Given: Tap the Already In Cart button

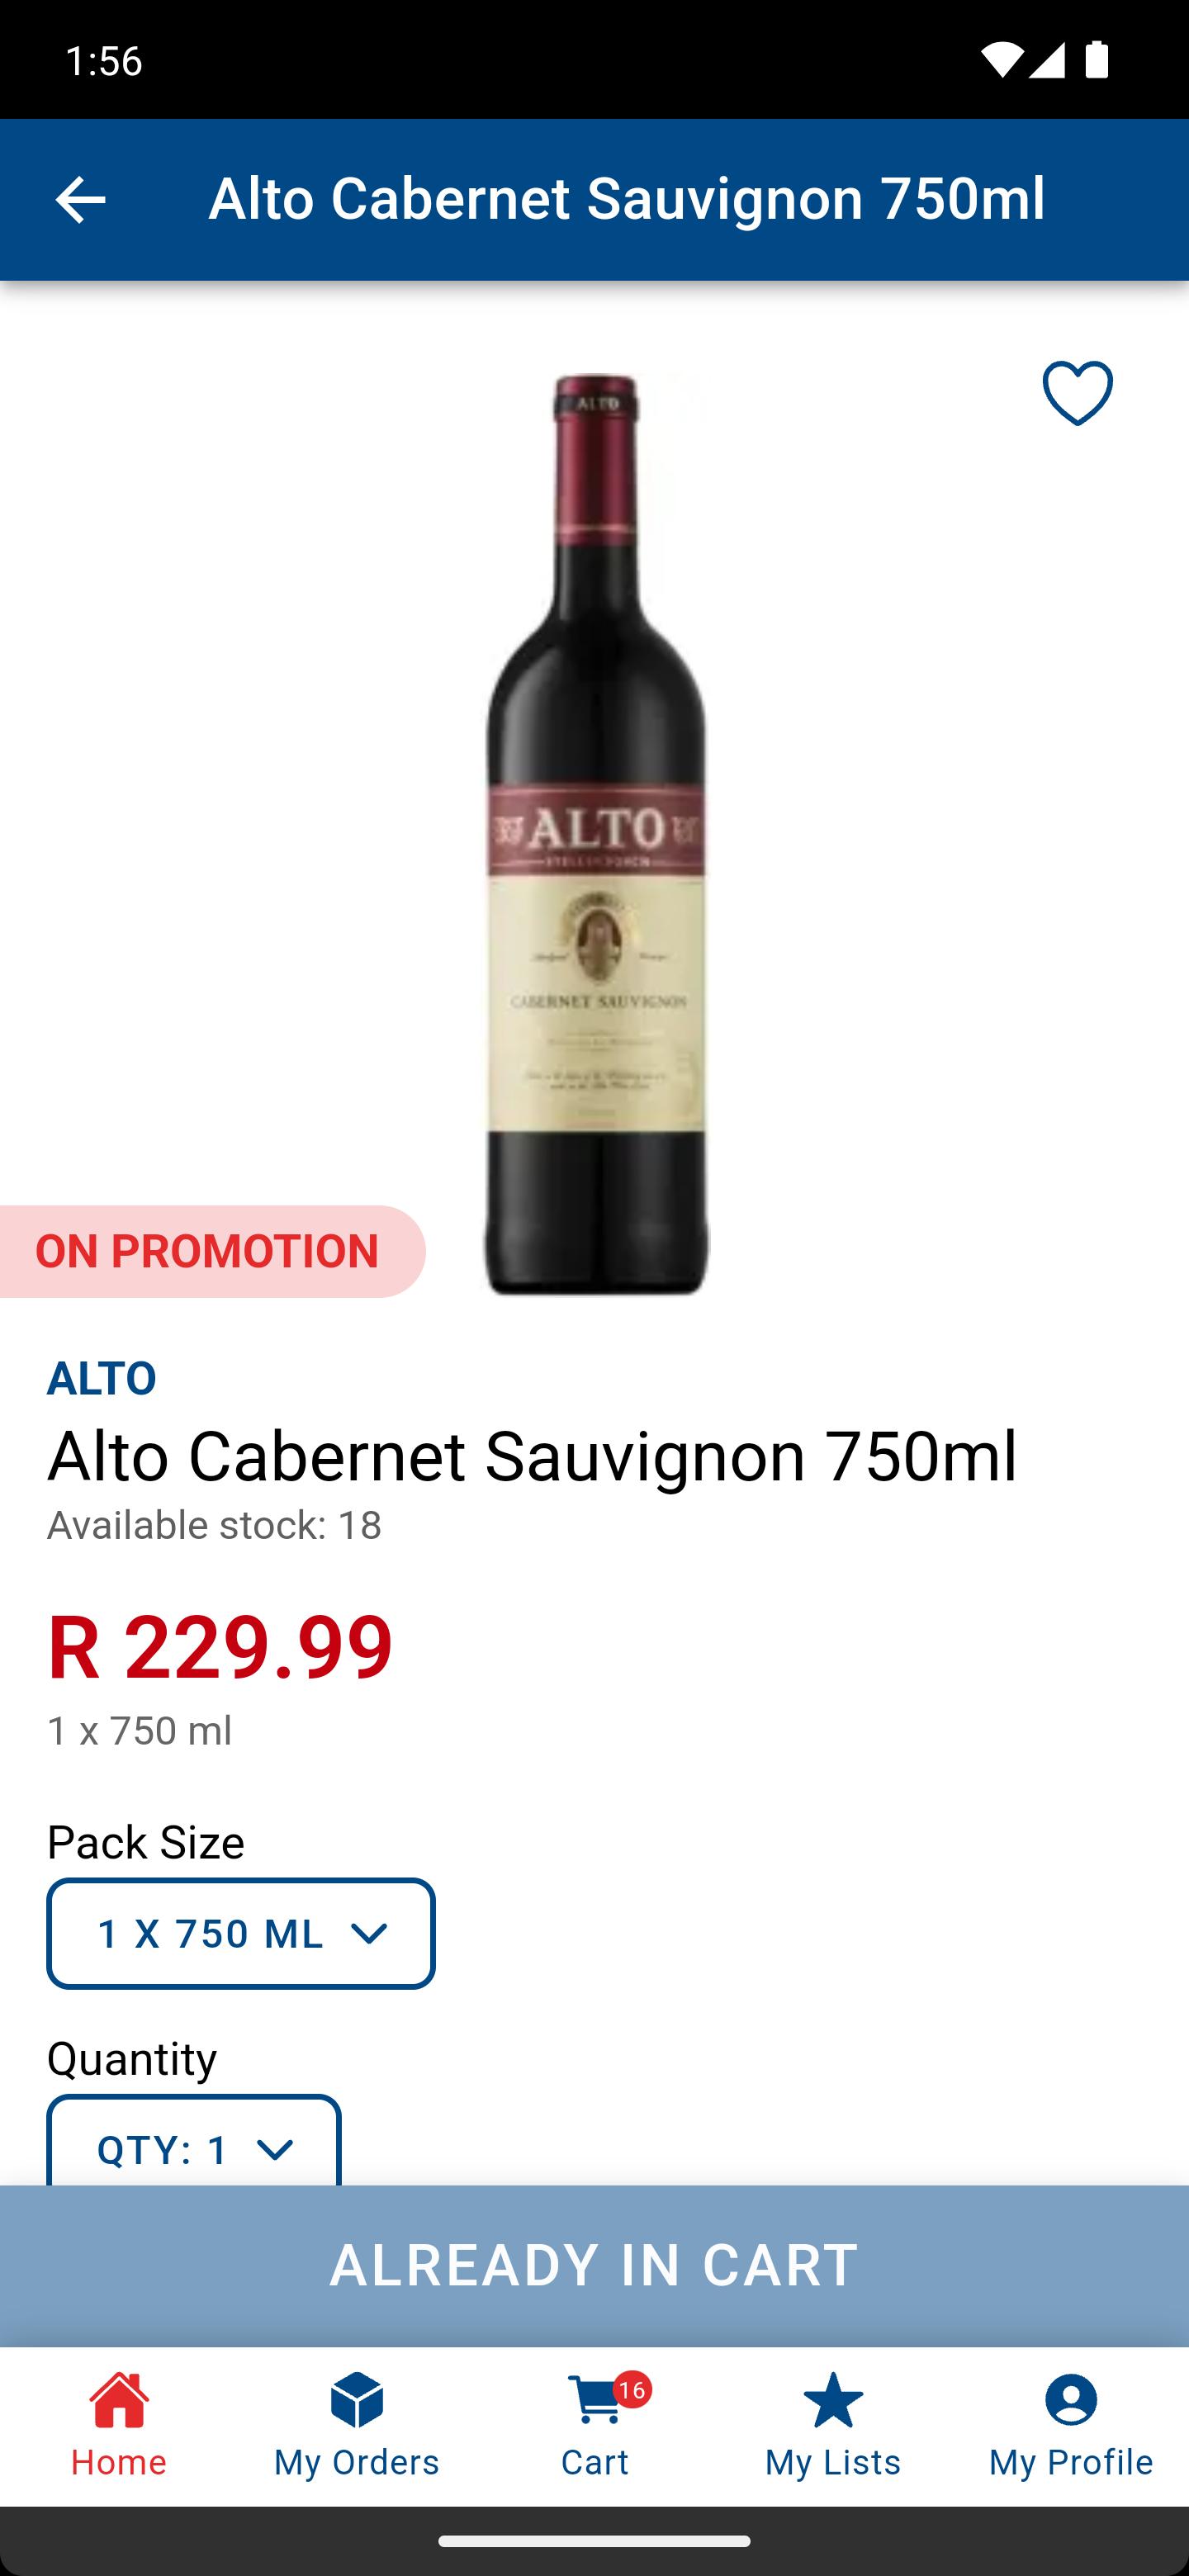Looking at the screenshot, I should [594, 2265].
